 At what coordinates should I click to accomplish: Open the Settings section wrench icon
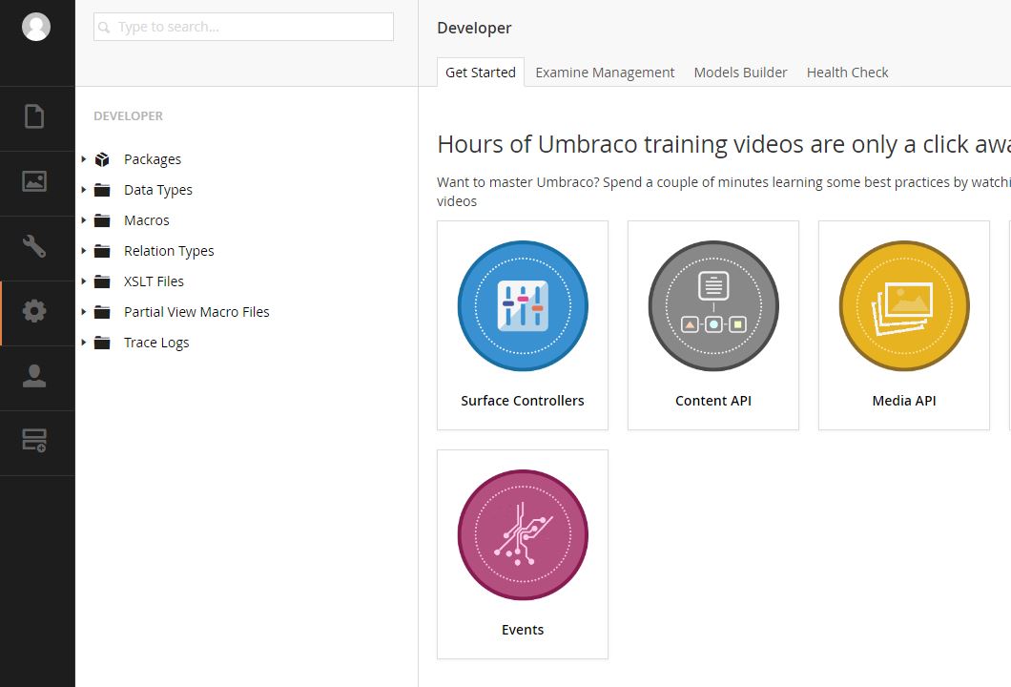pos(34,246)
